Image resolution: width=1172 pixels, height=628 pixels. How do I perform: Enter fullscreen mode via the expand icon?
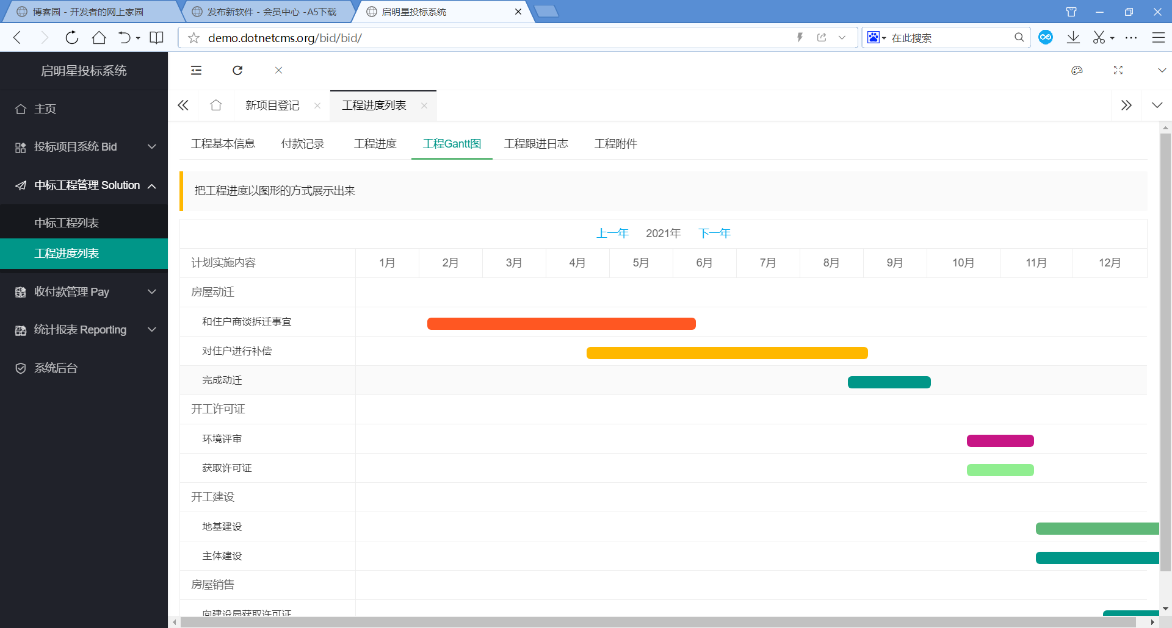pyautogui.click(x=1118, y=70)
